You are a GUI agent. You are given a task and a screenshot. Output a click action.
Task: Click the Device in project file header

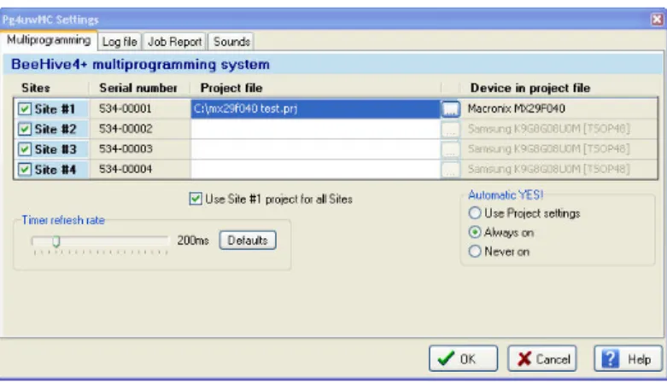click(x=530, y=88)
